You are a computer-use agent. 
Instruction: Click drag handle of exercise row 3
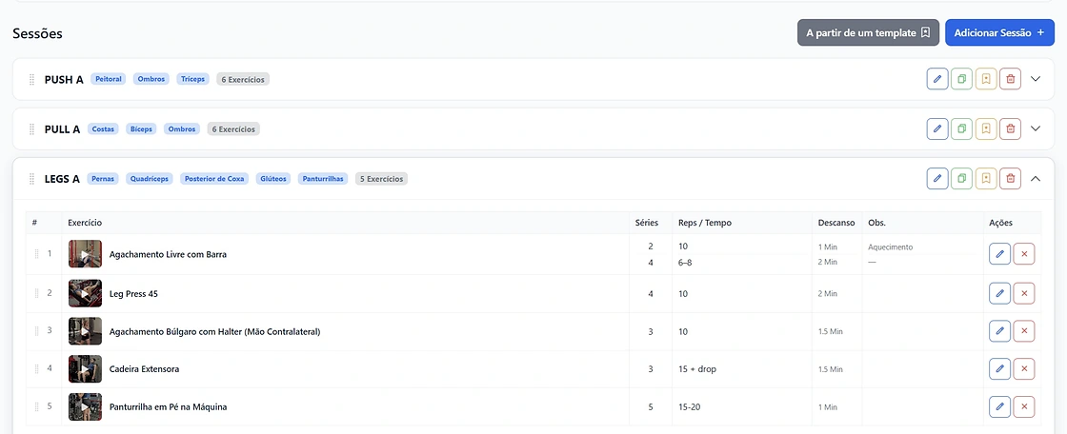point(37,330)
